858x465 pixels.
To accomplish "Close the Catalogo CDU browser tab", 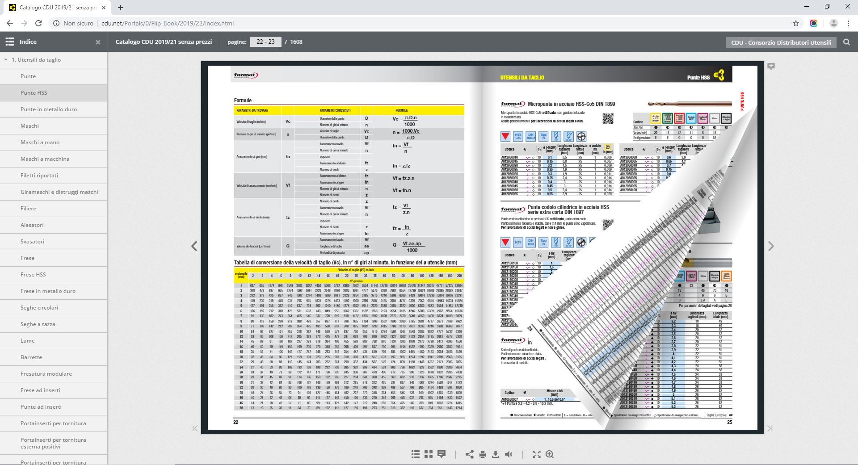I will (x=104, y=8).
